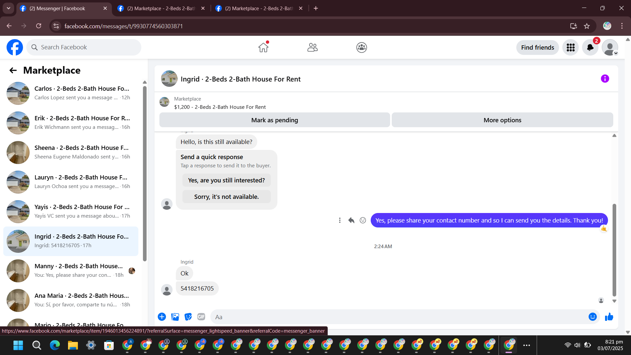Click the chat messages scrollbar

(x=614, y=250)
